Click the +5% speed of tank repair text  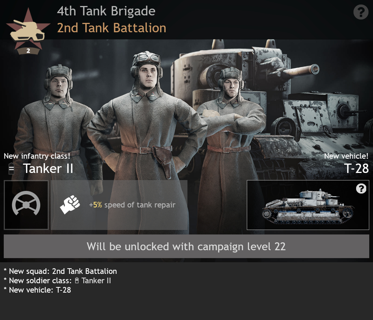coord(132,205)
